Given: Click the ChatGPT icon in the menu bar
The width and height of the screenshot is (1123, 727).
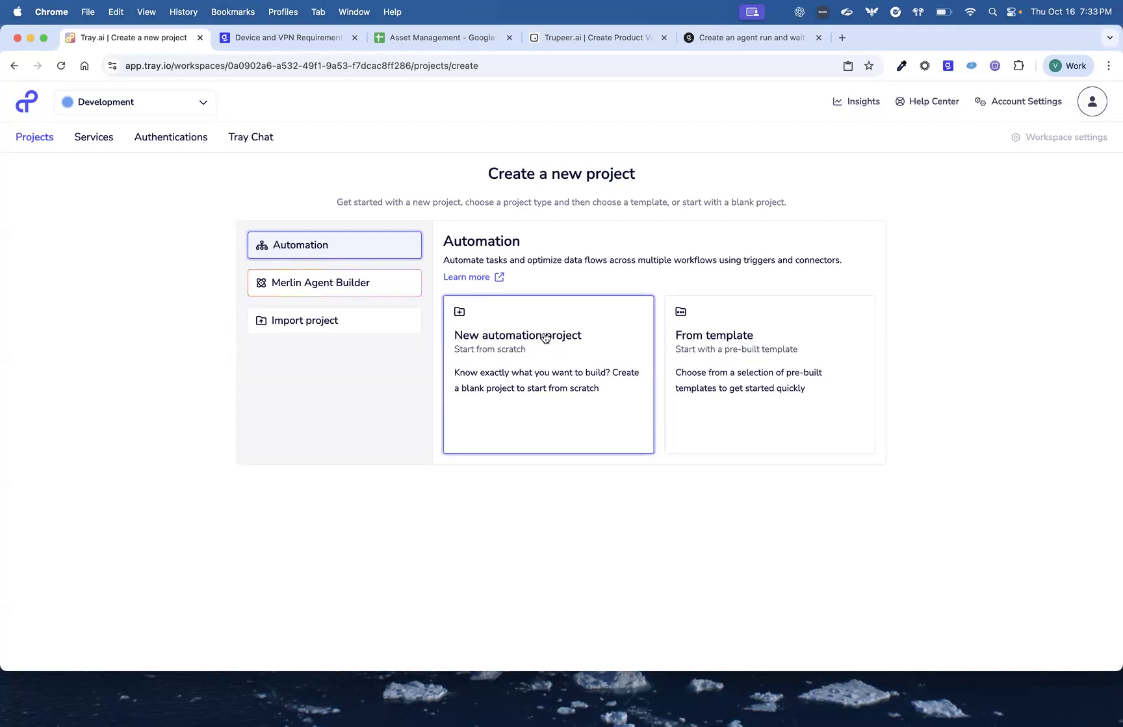Looking at the screenshot, I should click(x=799, y=11).
